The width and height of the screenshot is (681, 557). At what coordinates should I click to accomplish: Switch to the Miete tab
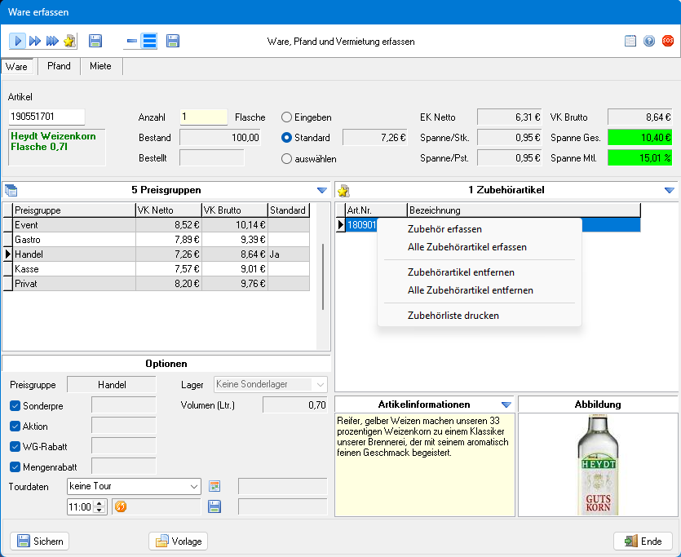pyautogui.click(x=100, y=66)
